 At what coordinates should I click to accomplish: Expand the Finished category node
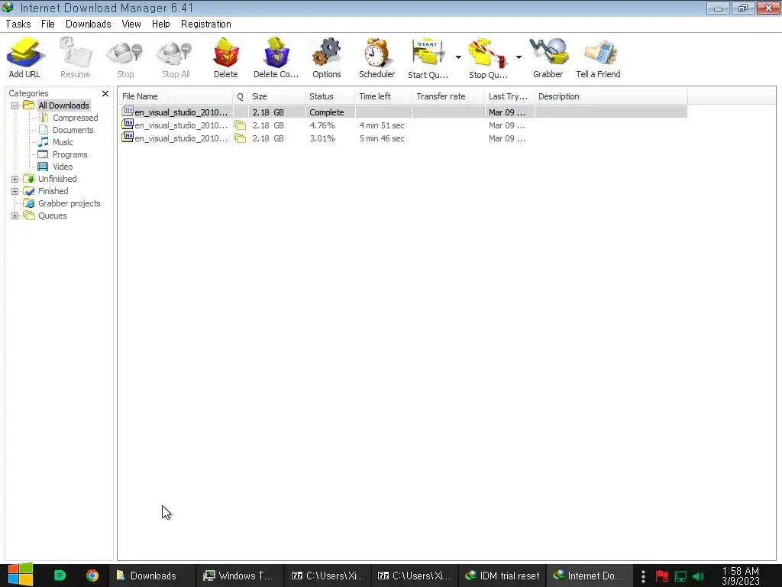[x=15, y=191]
